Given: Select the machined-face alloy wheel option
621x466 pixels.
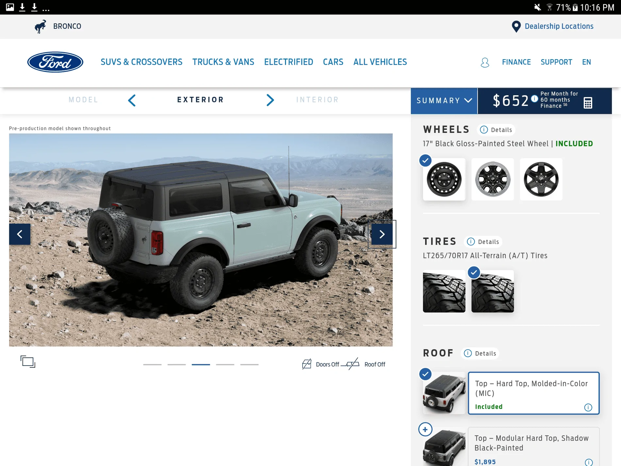Looking at the screenshot, I should coord(493,179).
